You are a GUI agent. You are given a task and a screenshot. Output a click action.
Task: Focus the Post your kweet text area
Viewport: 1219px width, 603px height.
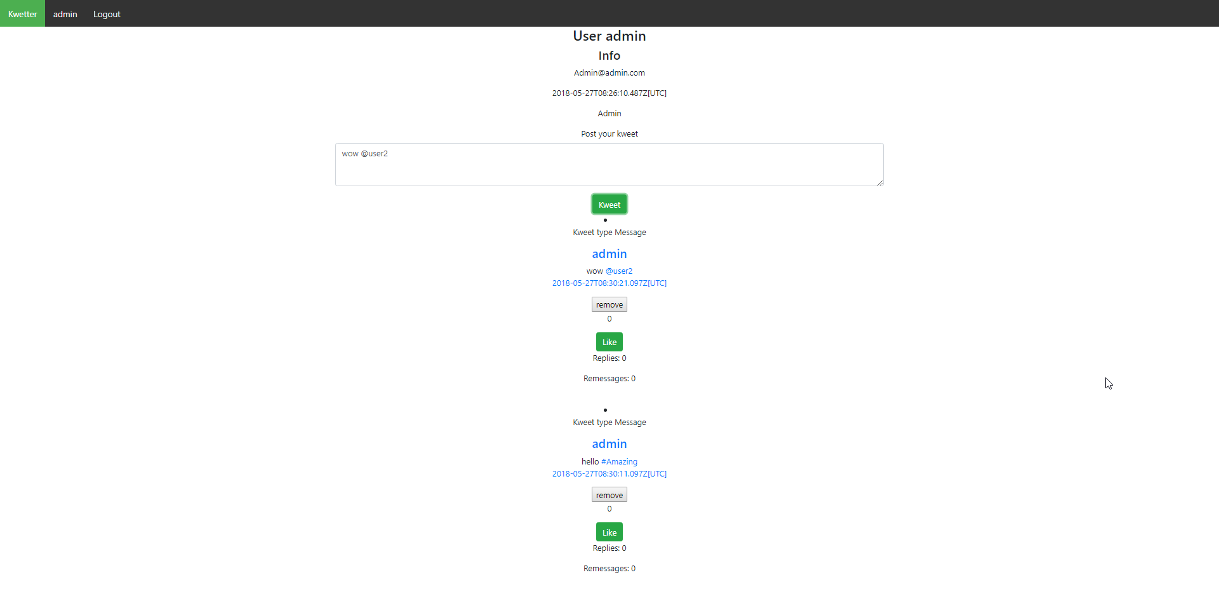point(608,164)
